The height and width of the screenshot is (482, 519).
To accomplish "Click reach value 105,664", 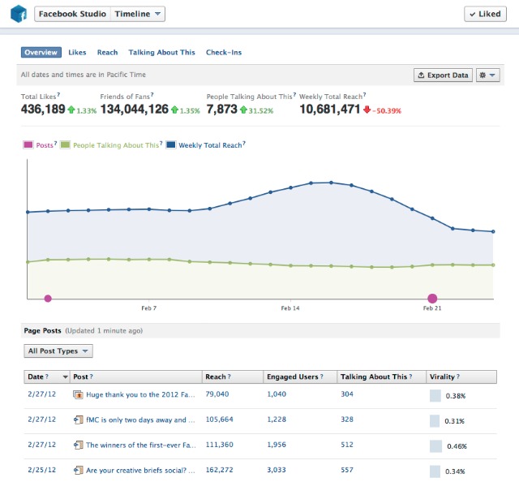I will (220, 420).
